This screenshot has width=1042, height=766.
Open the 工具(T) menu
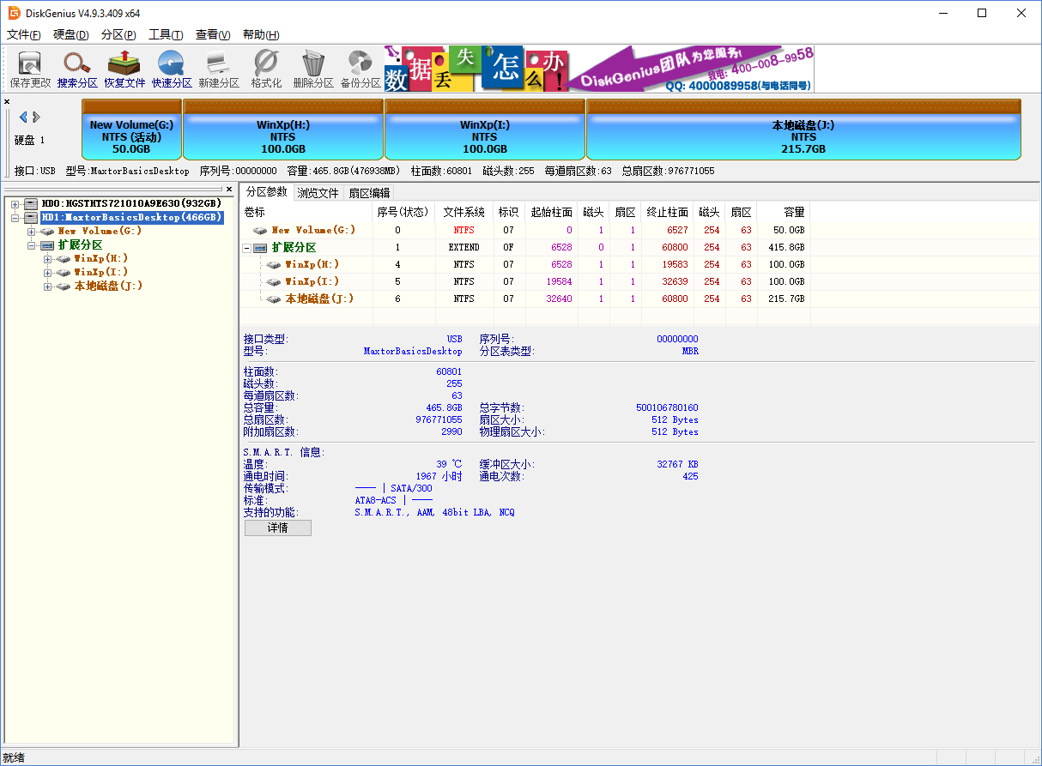(166, 34)
